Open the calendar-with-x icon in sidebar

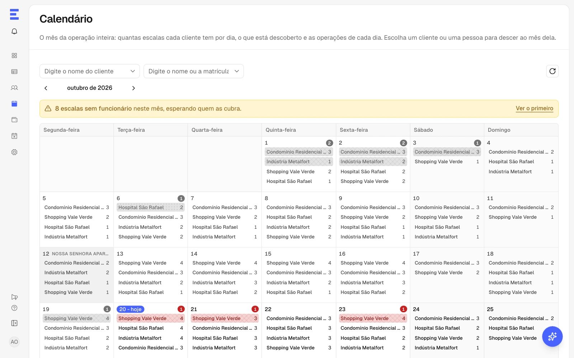pos(14,136)
